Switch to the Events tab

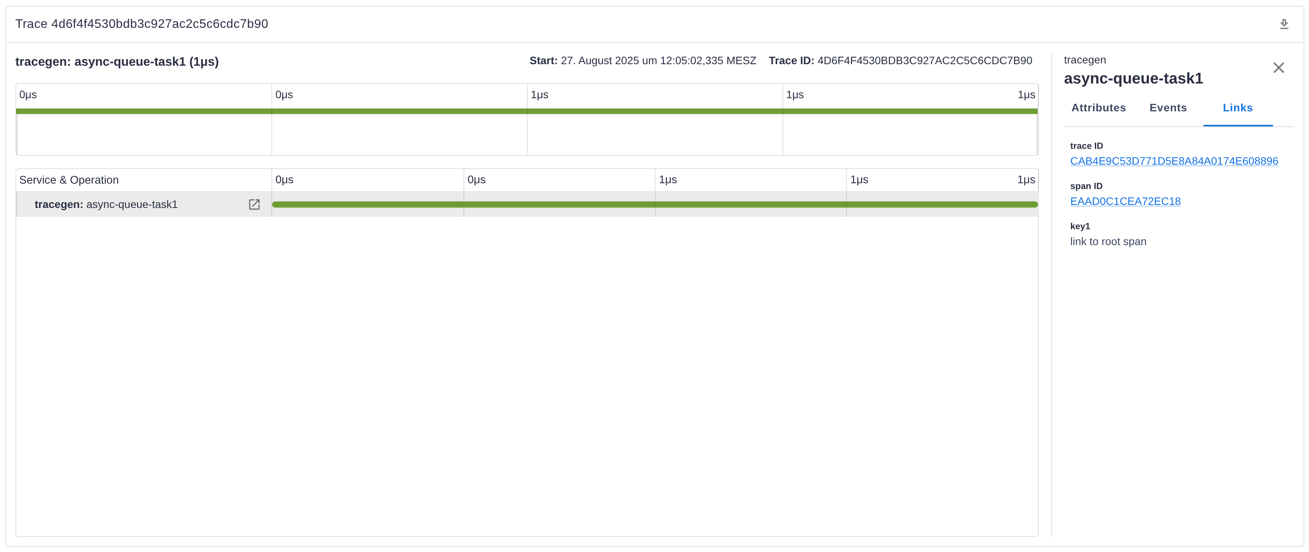1168,108
